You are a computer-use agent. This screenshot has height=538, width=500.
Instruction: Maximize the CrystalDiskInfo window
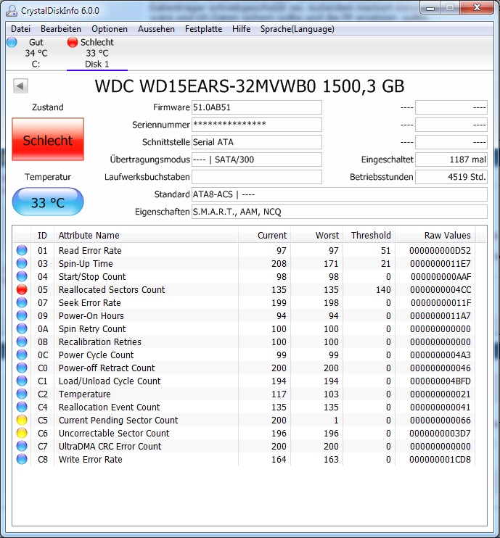pos(449,7)
